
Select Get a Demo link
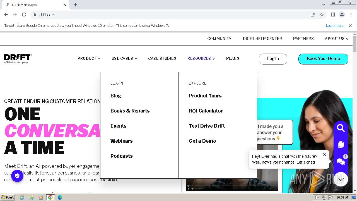(x=202, y=141)
